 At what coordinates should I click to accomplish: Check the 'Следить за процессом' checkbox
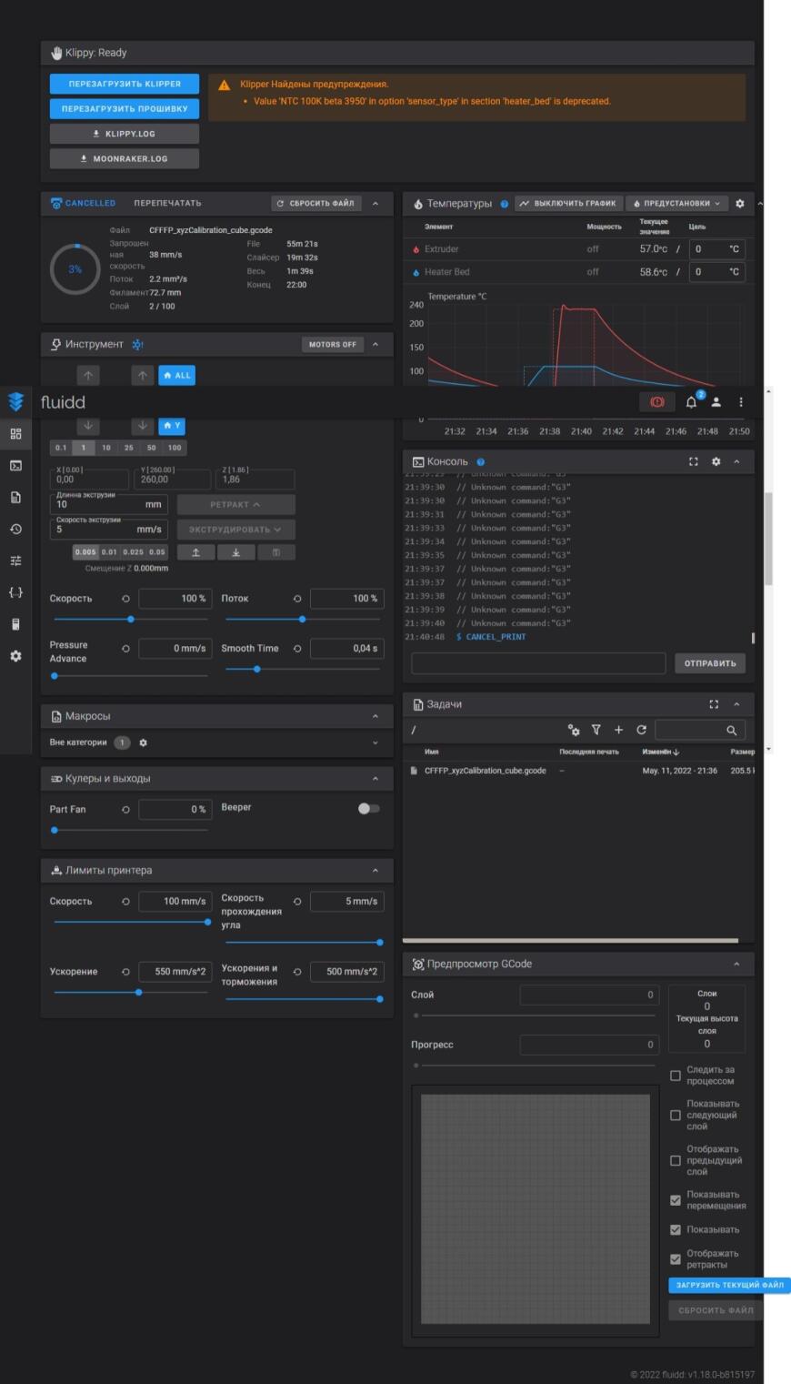tap(676, 1076)
